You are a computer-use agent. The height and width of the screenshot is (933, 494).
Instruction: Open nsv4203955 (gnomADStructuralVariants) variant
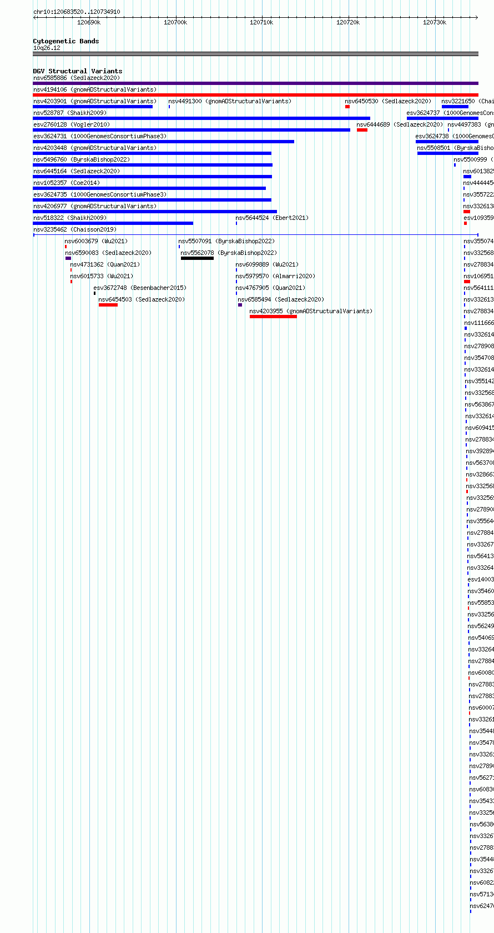click(x=311, y=311)
